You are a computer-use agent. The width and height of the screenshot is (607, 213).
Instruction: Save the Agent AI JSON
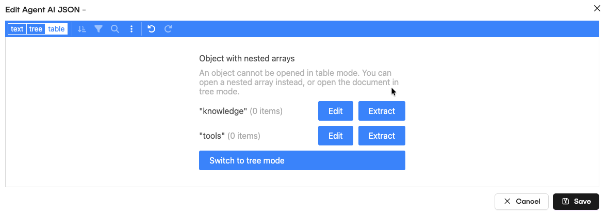click(x=576, y=201)
